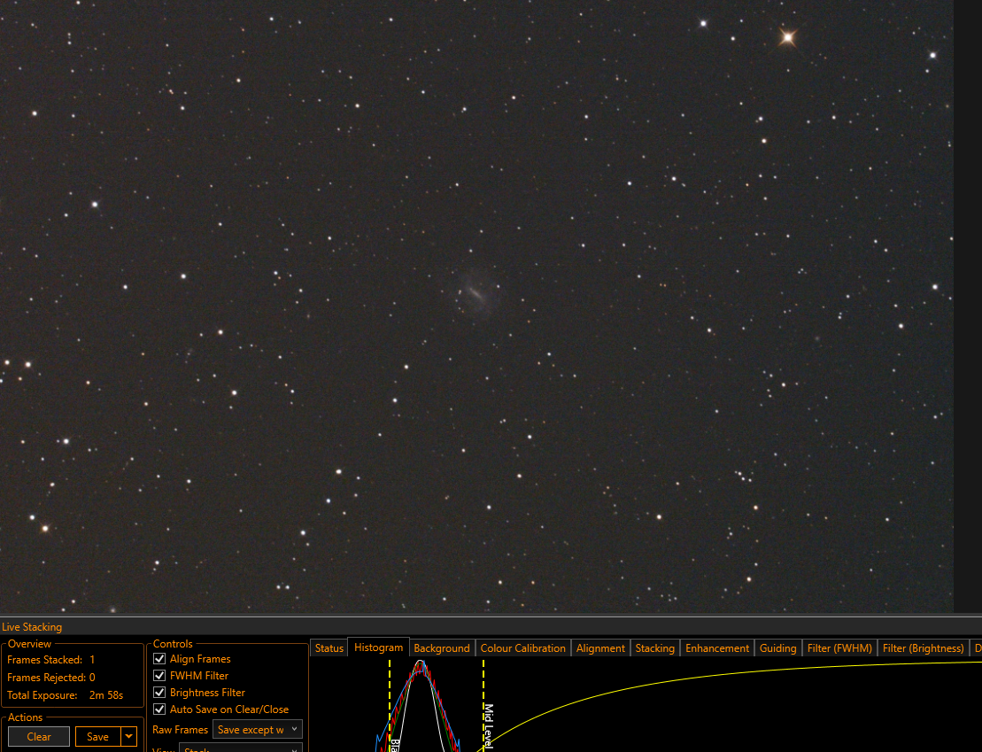Uncheck the Align Frames checkbox
The image size is (982, 752).
(159, 659)
